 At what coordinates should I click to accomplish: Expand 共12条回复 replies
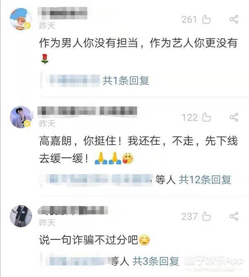[x=205, y=180]
